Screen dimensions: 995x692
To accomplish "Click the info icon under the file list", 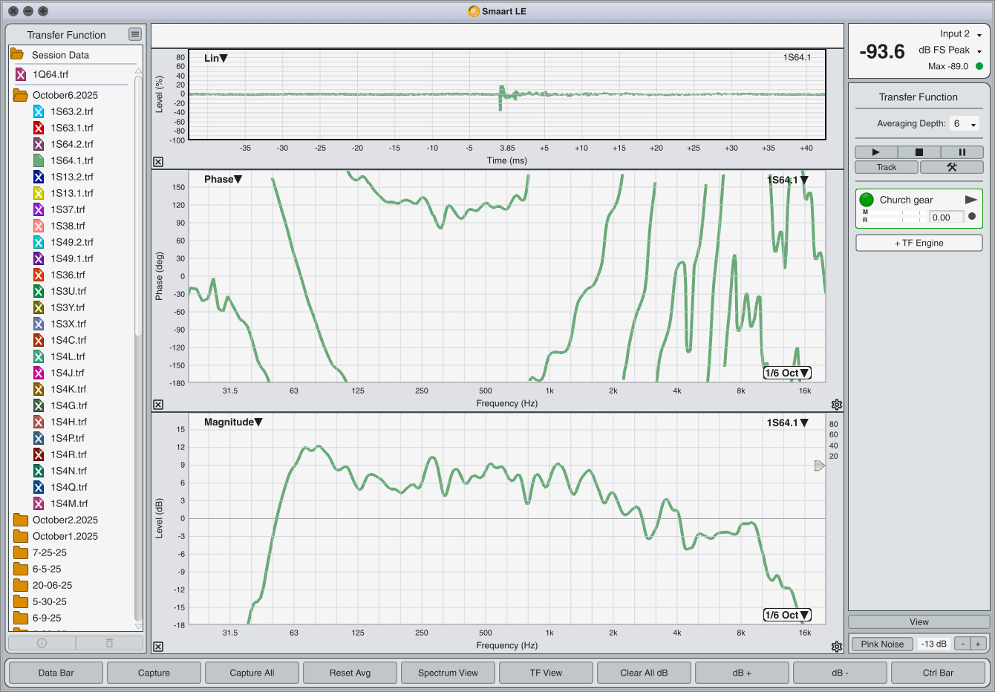I will point(42,643).
